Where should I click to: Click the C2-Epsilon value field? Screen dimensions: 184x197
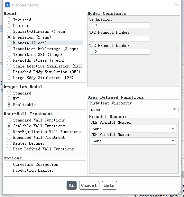[120, 25]
